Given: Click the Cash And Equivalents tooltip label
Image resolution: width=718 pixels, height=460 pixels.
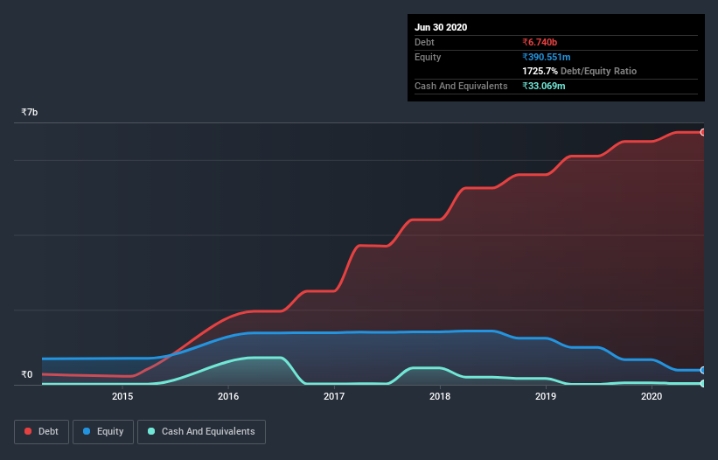Looking at the screenshot, I should (461, 86).
